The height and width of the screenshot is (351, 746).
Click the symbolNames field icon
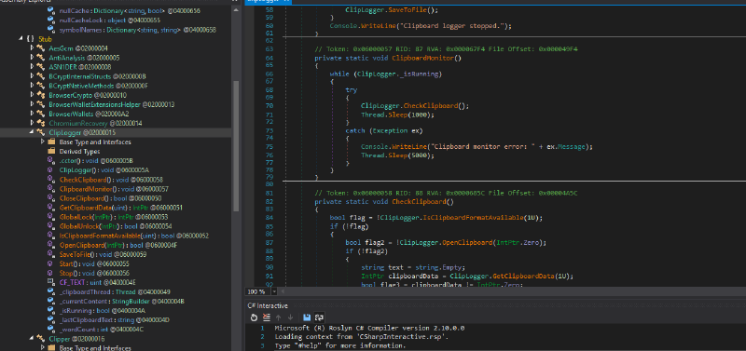pos(51,30)
